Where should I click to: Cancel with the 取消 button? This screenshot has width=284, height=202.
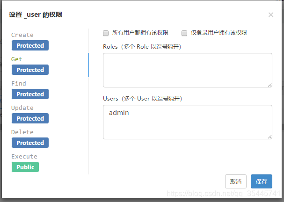236,181
